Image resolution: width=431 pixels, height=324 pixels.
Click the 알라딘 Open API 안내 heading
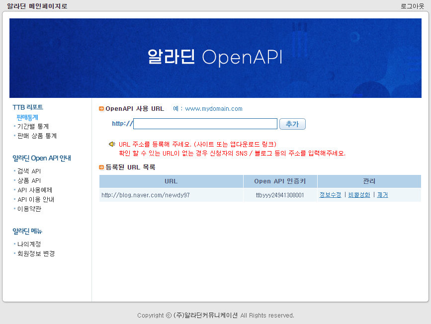click(42, 159)
